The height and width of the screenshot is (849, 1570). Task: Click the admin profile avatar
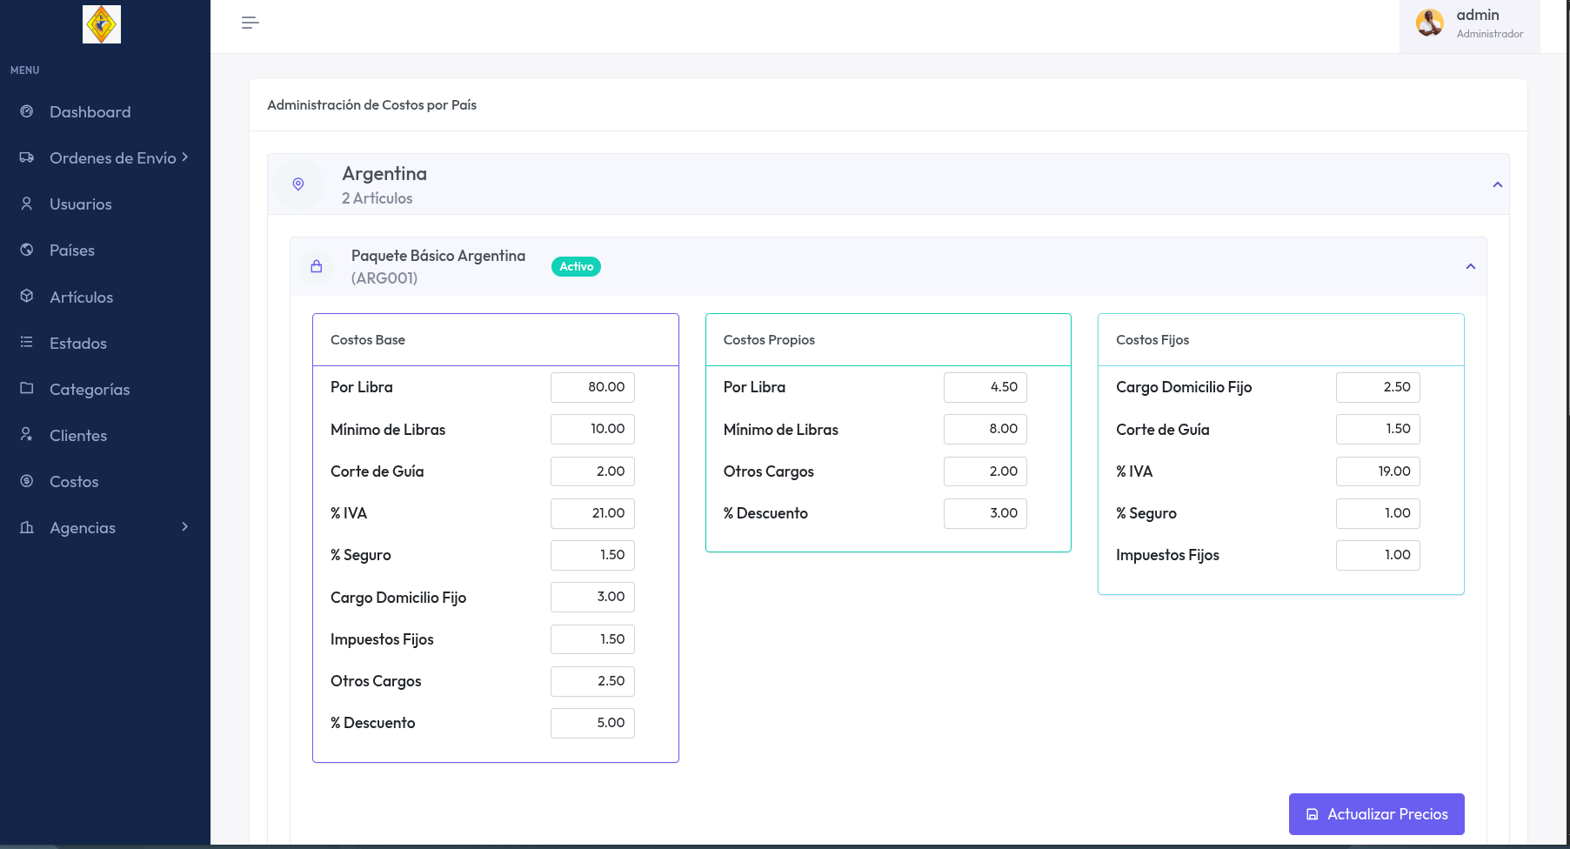[1429, 23]
